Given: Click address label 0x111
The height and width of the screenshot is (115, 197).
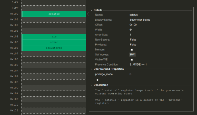Looking at the screenshot, I should (x=14, y=110).
